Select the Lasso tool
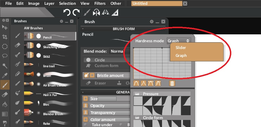 click(x=5, y=56)
